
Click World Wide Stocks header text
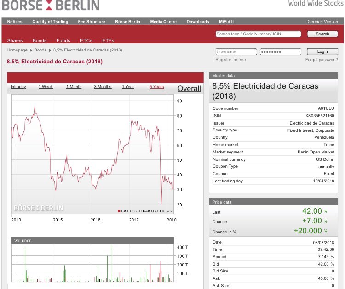[316, 3]
